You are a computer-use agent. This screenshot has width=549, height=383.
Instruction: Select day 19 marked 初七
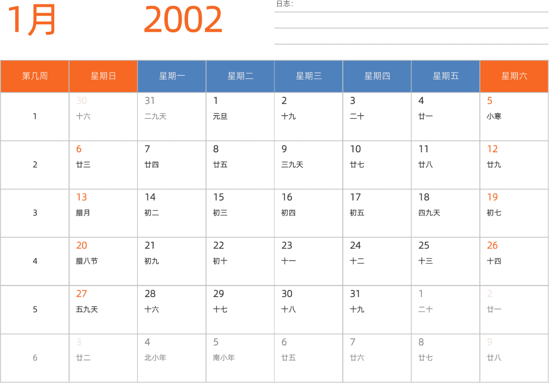514,213
